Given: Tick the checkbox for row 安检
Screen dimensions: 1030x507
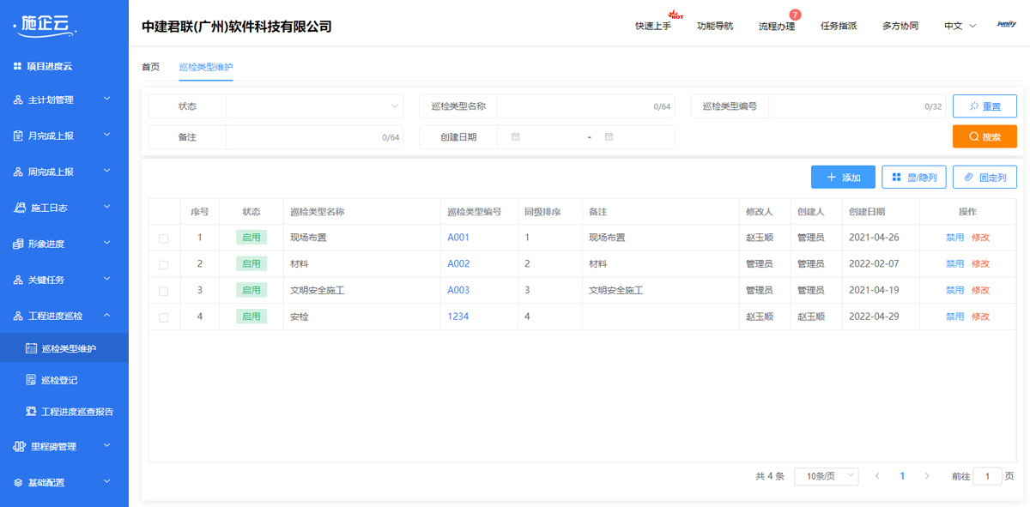Looking at the screenshot, I should (x=164, y=317).
